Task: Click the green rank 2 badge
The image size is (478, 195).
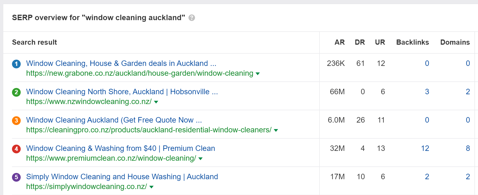Action: point(16,92)
